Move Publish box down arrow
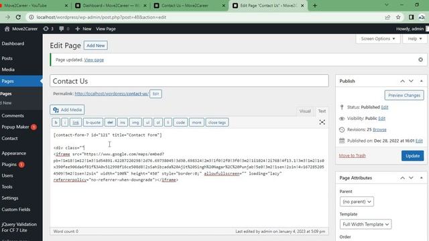The height and width of the screenshot is (241, 429). pyautogui.click(x=411, y=81)
